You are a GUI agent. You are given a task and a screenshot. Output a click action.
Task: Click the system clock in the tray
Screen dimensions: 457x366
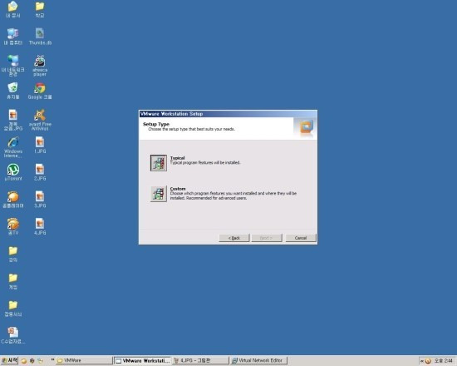click(x=444, y=361)
